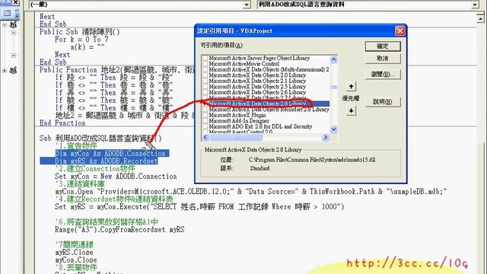This screenshot has height=274, width=487.
Task: Click the myRS.Close code line
Action: tap(74, 253)
